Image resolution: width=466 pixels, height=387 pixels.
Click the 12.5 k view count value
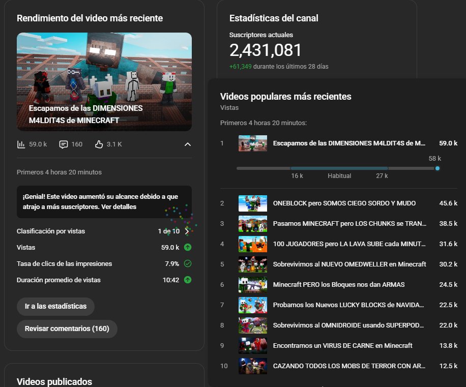coord(448,366)
